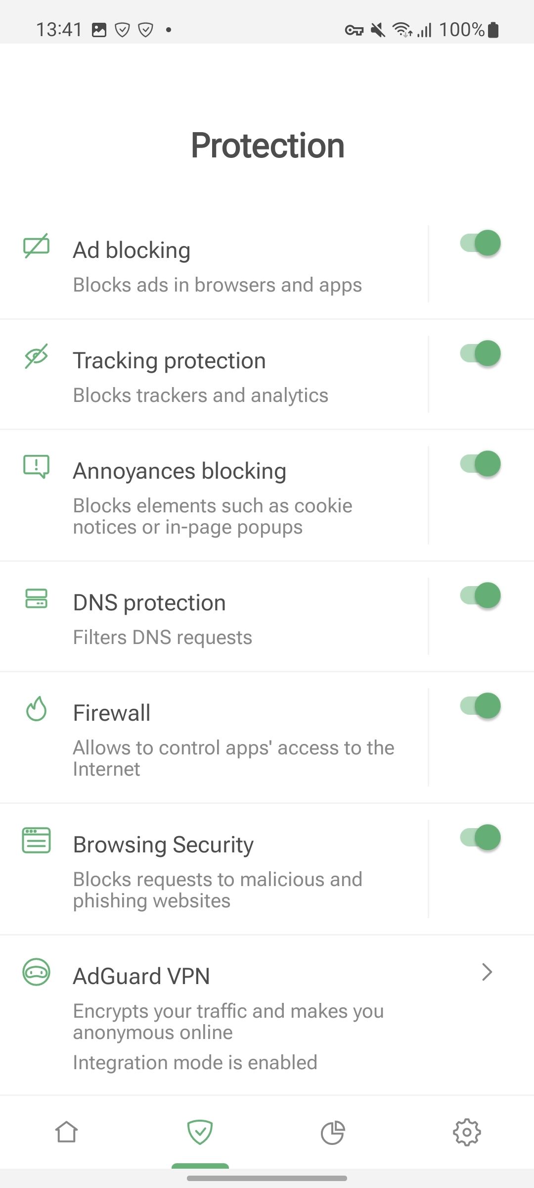The width and height of the screenshot is (534, 1188).
Task: Turn off Tracking protection
Action: [479, 353]
